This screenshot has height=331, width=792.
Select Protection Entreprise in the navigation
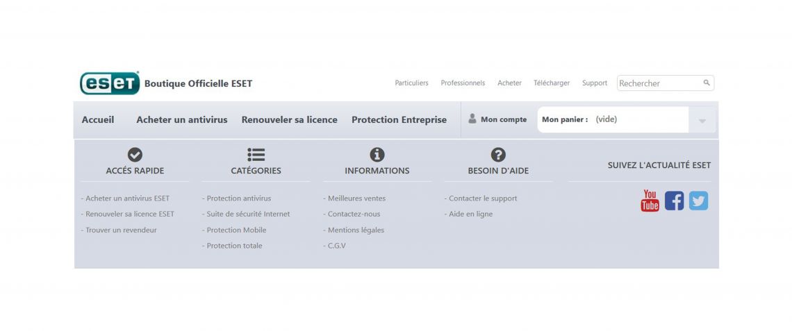pyautogui.click(x=399, y=120)
